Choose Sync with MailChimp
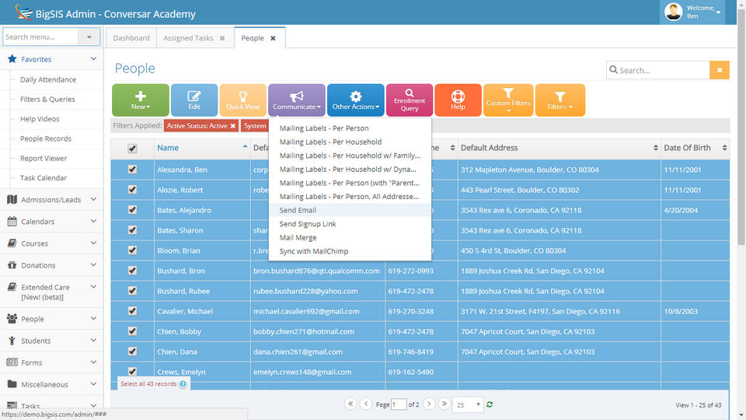Viewport: 746px width, 420px height. (x=350, y=251)
